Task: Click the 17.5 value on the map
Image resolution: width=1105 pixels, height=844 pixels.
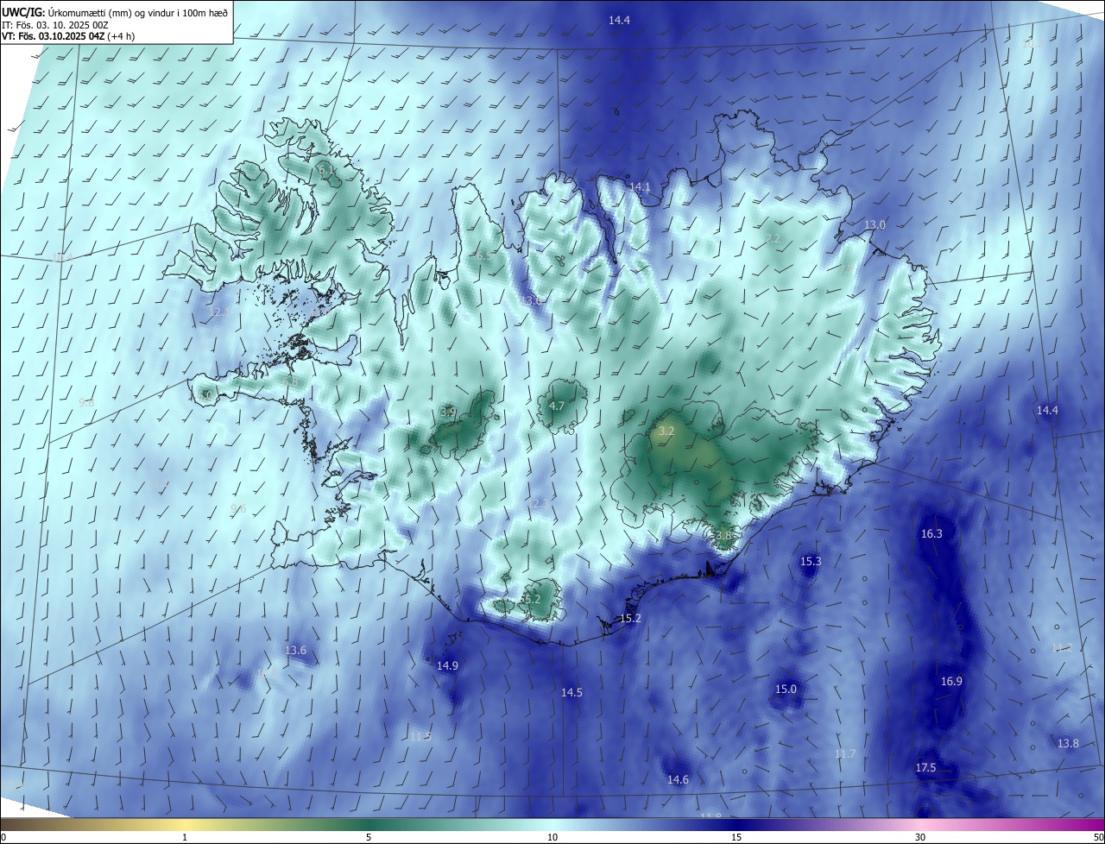Action: 925,767
